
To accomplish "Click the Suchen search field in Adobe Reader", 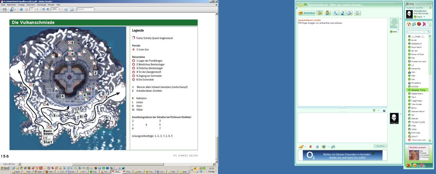I will click(85, 9).
